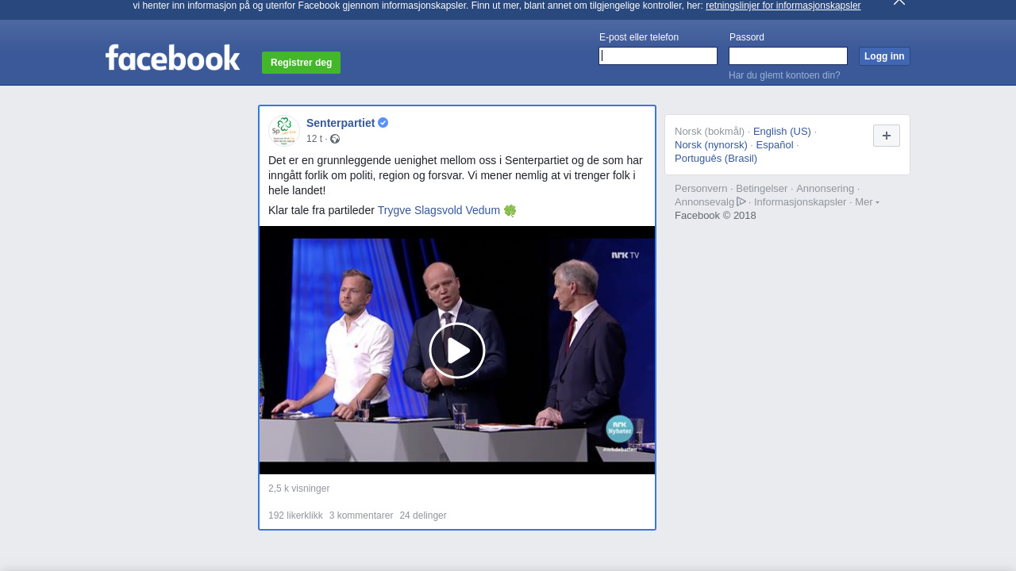
Task: Switch language to Español
Action: [x=775, y=145]
